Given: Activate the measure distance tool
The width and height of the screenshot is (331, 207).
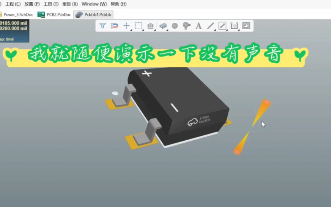Looking at the screenshot, I should coord(222,25).
